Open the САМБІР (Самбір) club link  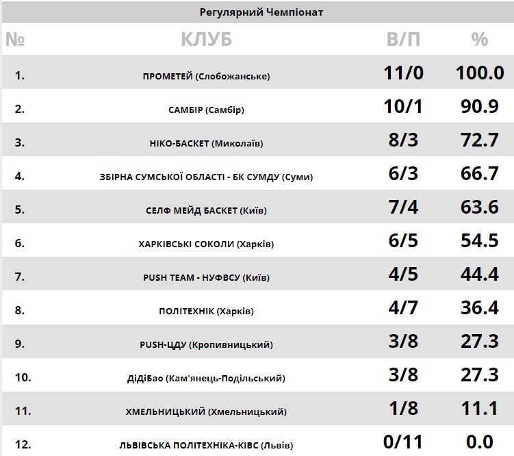(206, 110)
